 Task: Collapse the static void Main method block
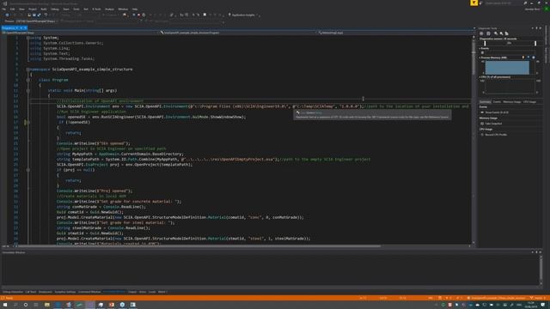(x=27, y=90)
